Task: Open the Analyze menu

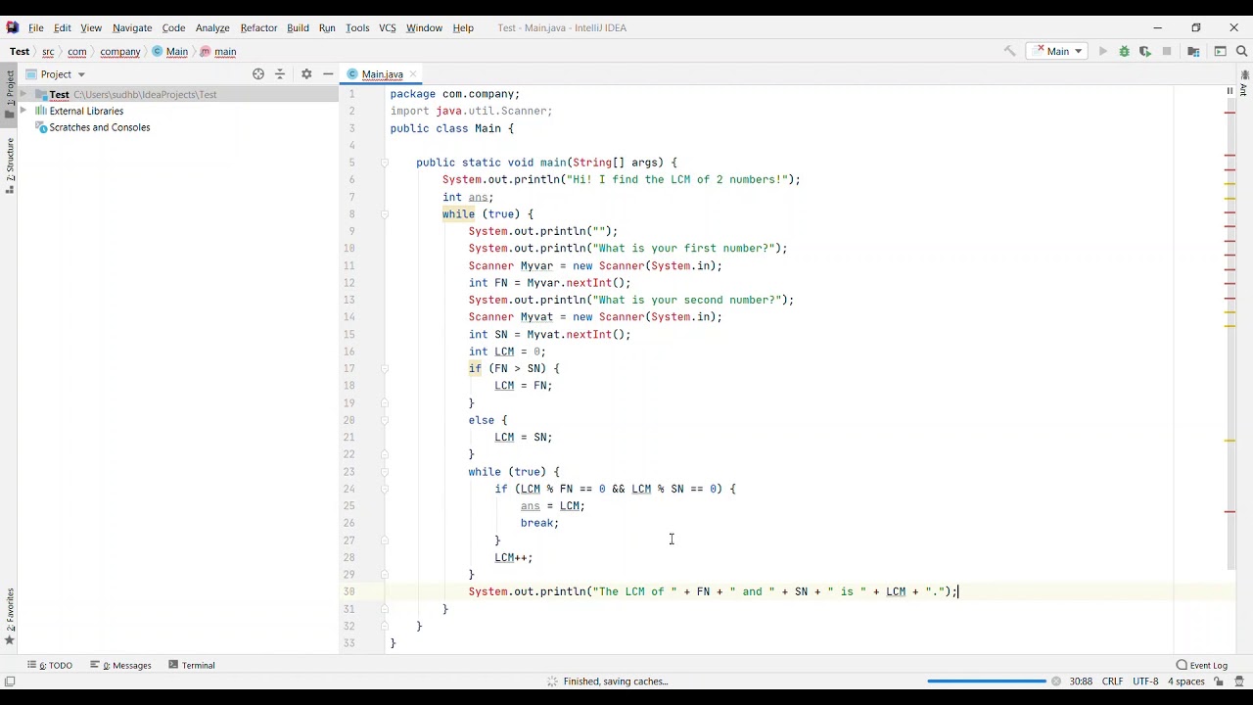Action: click(x=212, y=27)
